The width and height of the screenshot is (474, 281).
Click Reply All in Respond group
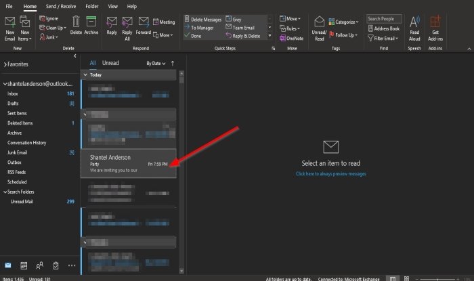point(127,28)
